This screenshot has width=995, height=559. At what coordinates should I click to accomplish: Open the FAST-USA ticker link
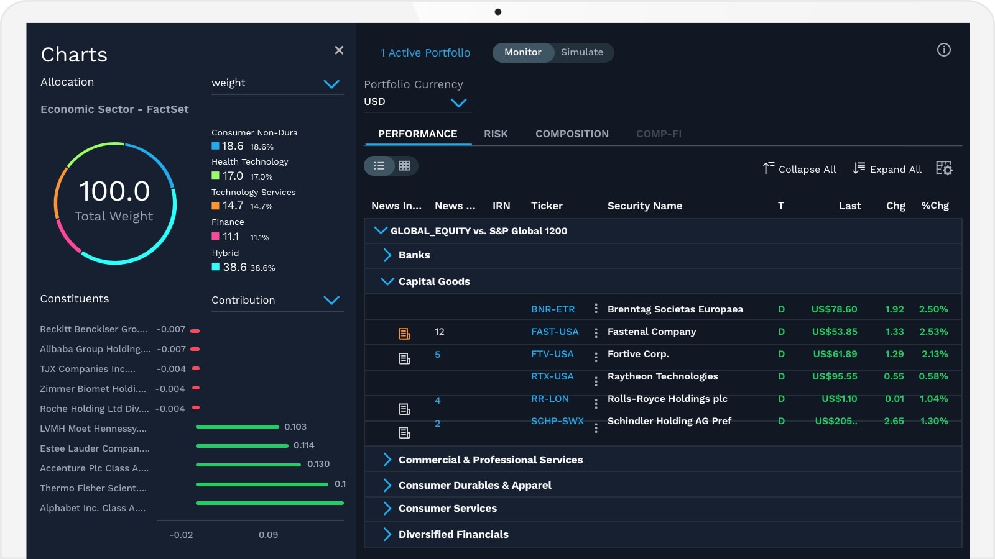click(x=555, y=332)
